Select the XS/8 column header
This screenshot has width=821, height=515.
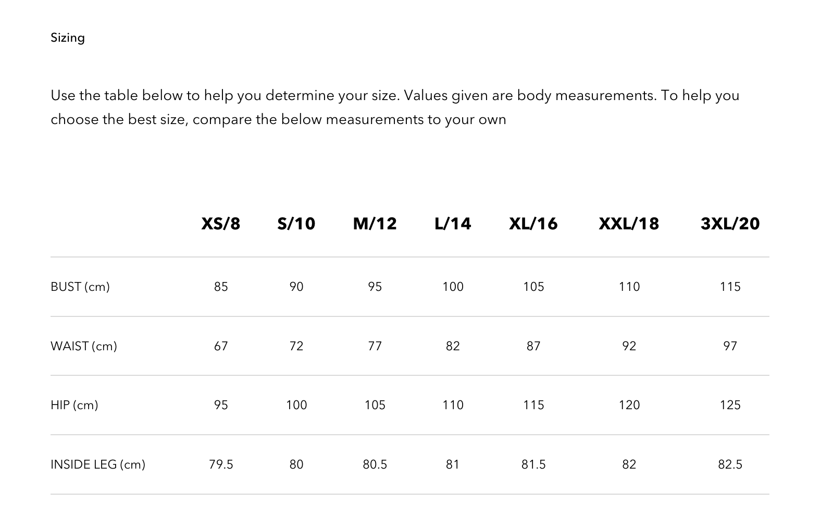(x=221, y=224)
